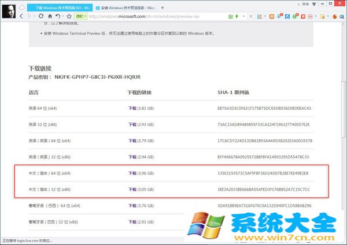Click the undo closed tab arrow icon
347x245 pixels.
pyautogui.click(x=58, y=16)
